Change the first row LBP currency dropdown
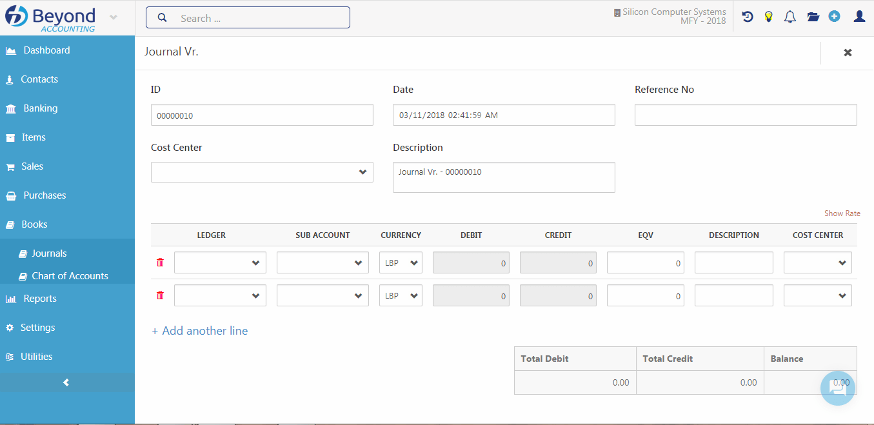 [401, 262]
